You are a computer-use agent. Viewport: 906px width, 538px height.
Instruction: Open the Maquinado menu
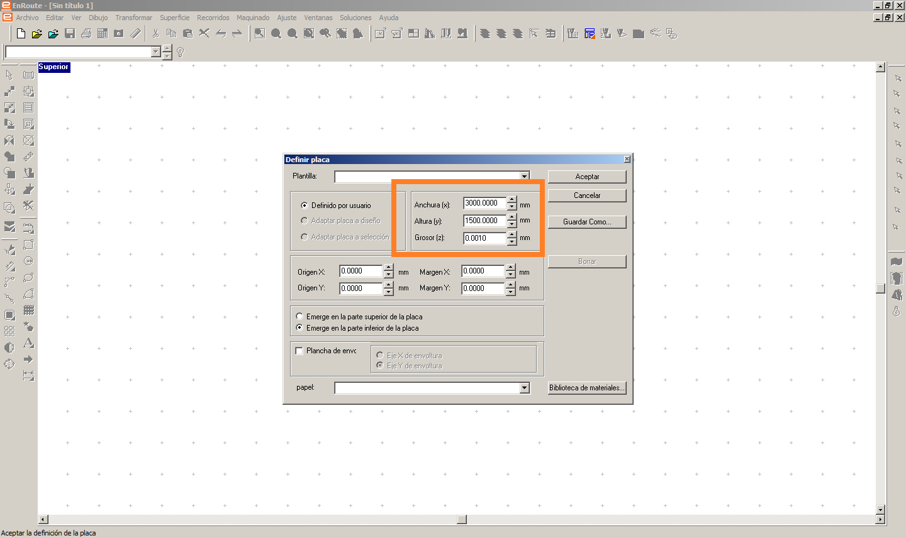click(x=253, y=18)
